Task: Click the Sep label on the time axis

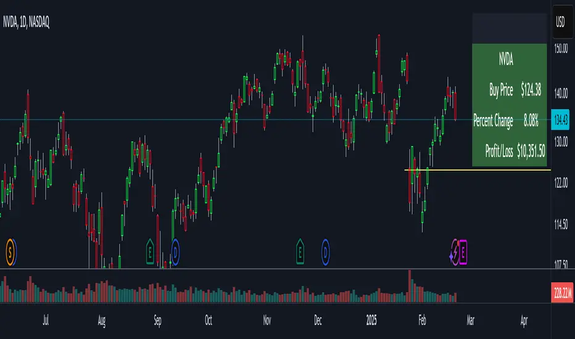Action: click(x=157, y=321)
